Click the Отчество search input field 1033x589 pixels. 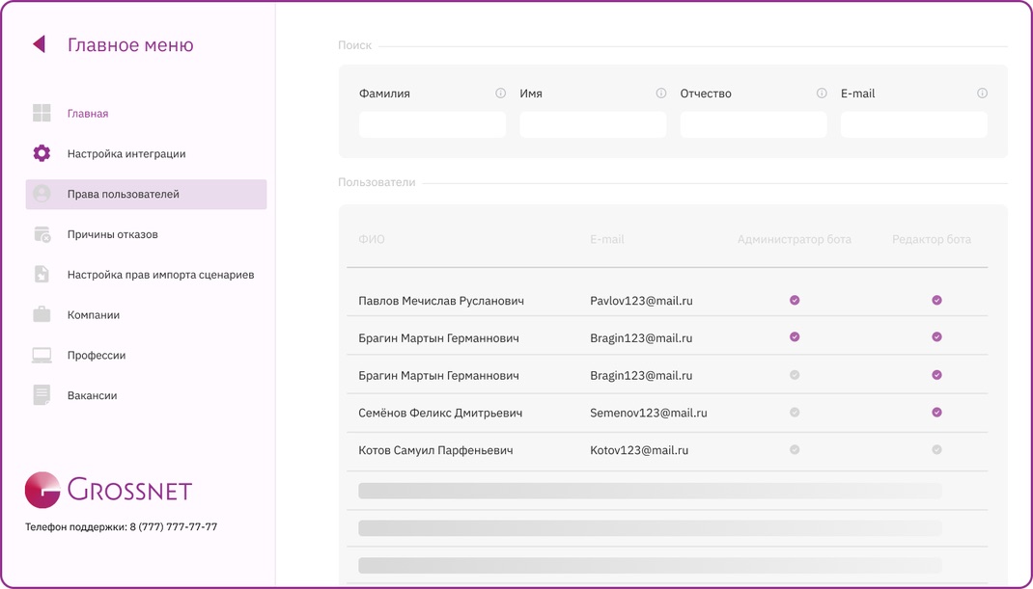click(753, 124)
